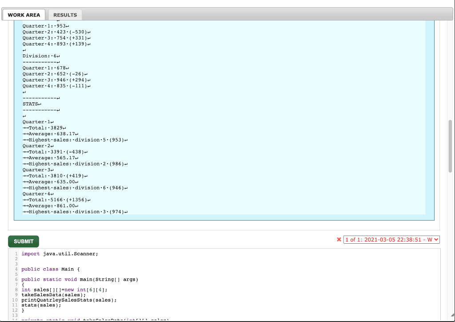
Task: Click 'Quarter 2: 423 (-530)' output line
Action: pyautogui.click(x=56, y=32)
